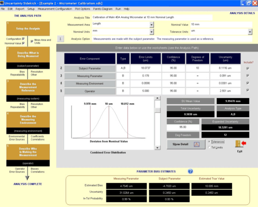
Task: Open the Plot Options menu
Action: click(82, 9)
